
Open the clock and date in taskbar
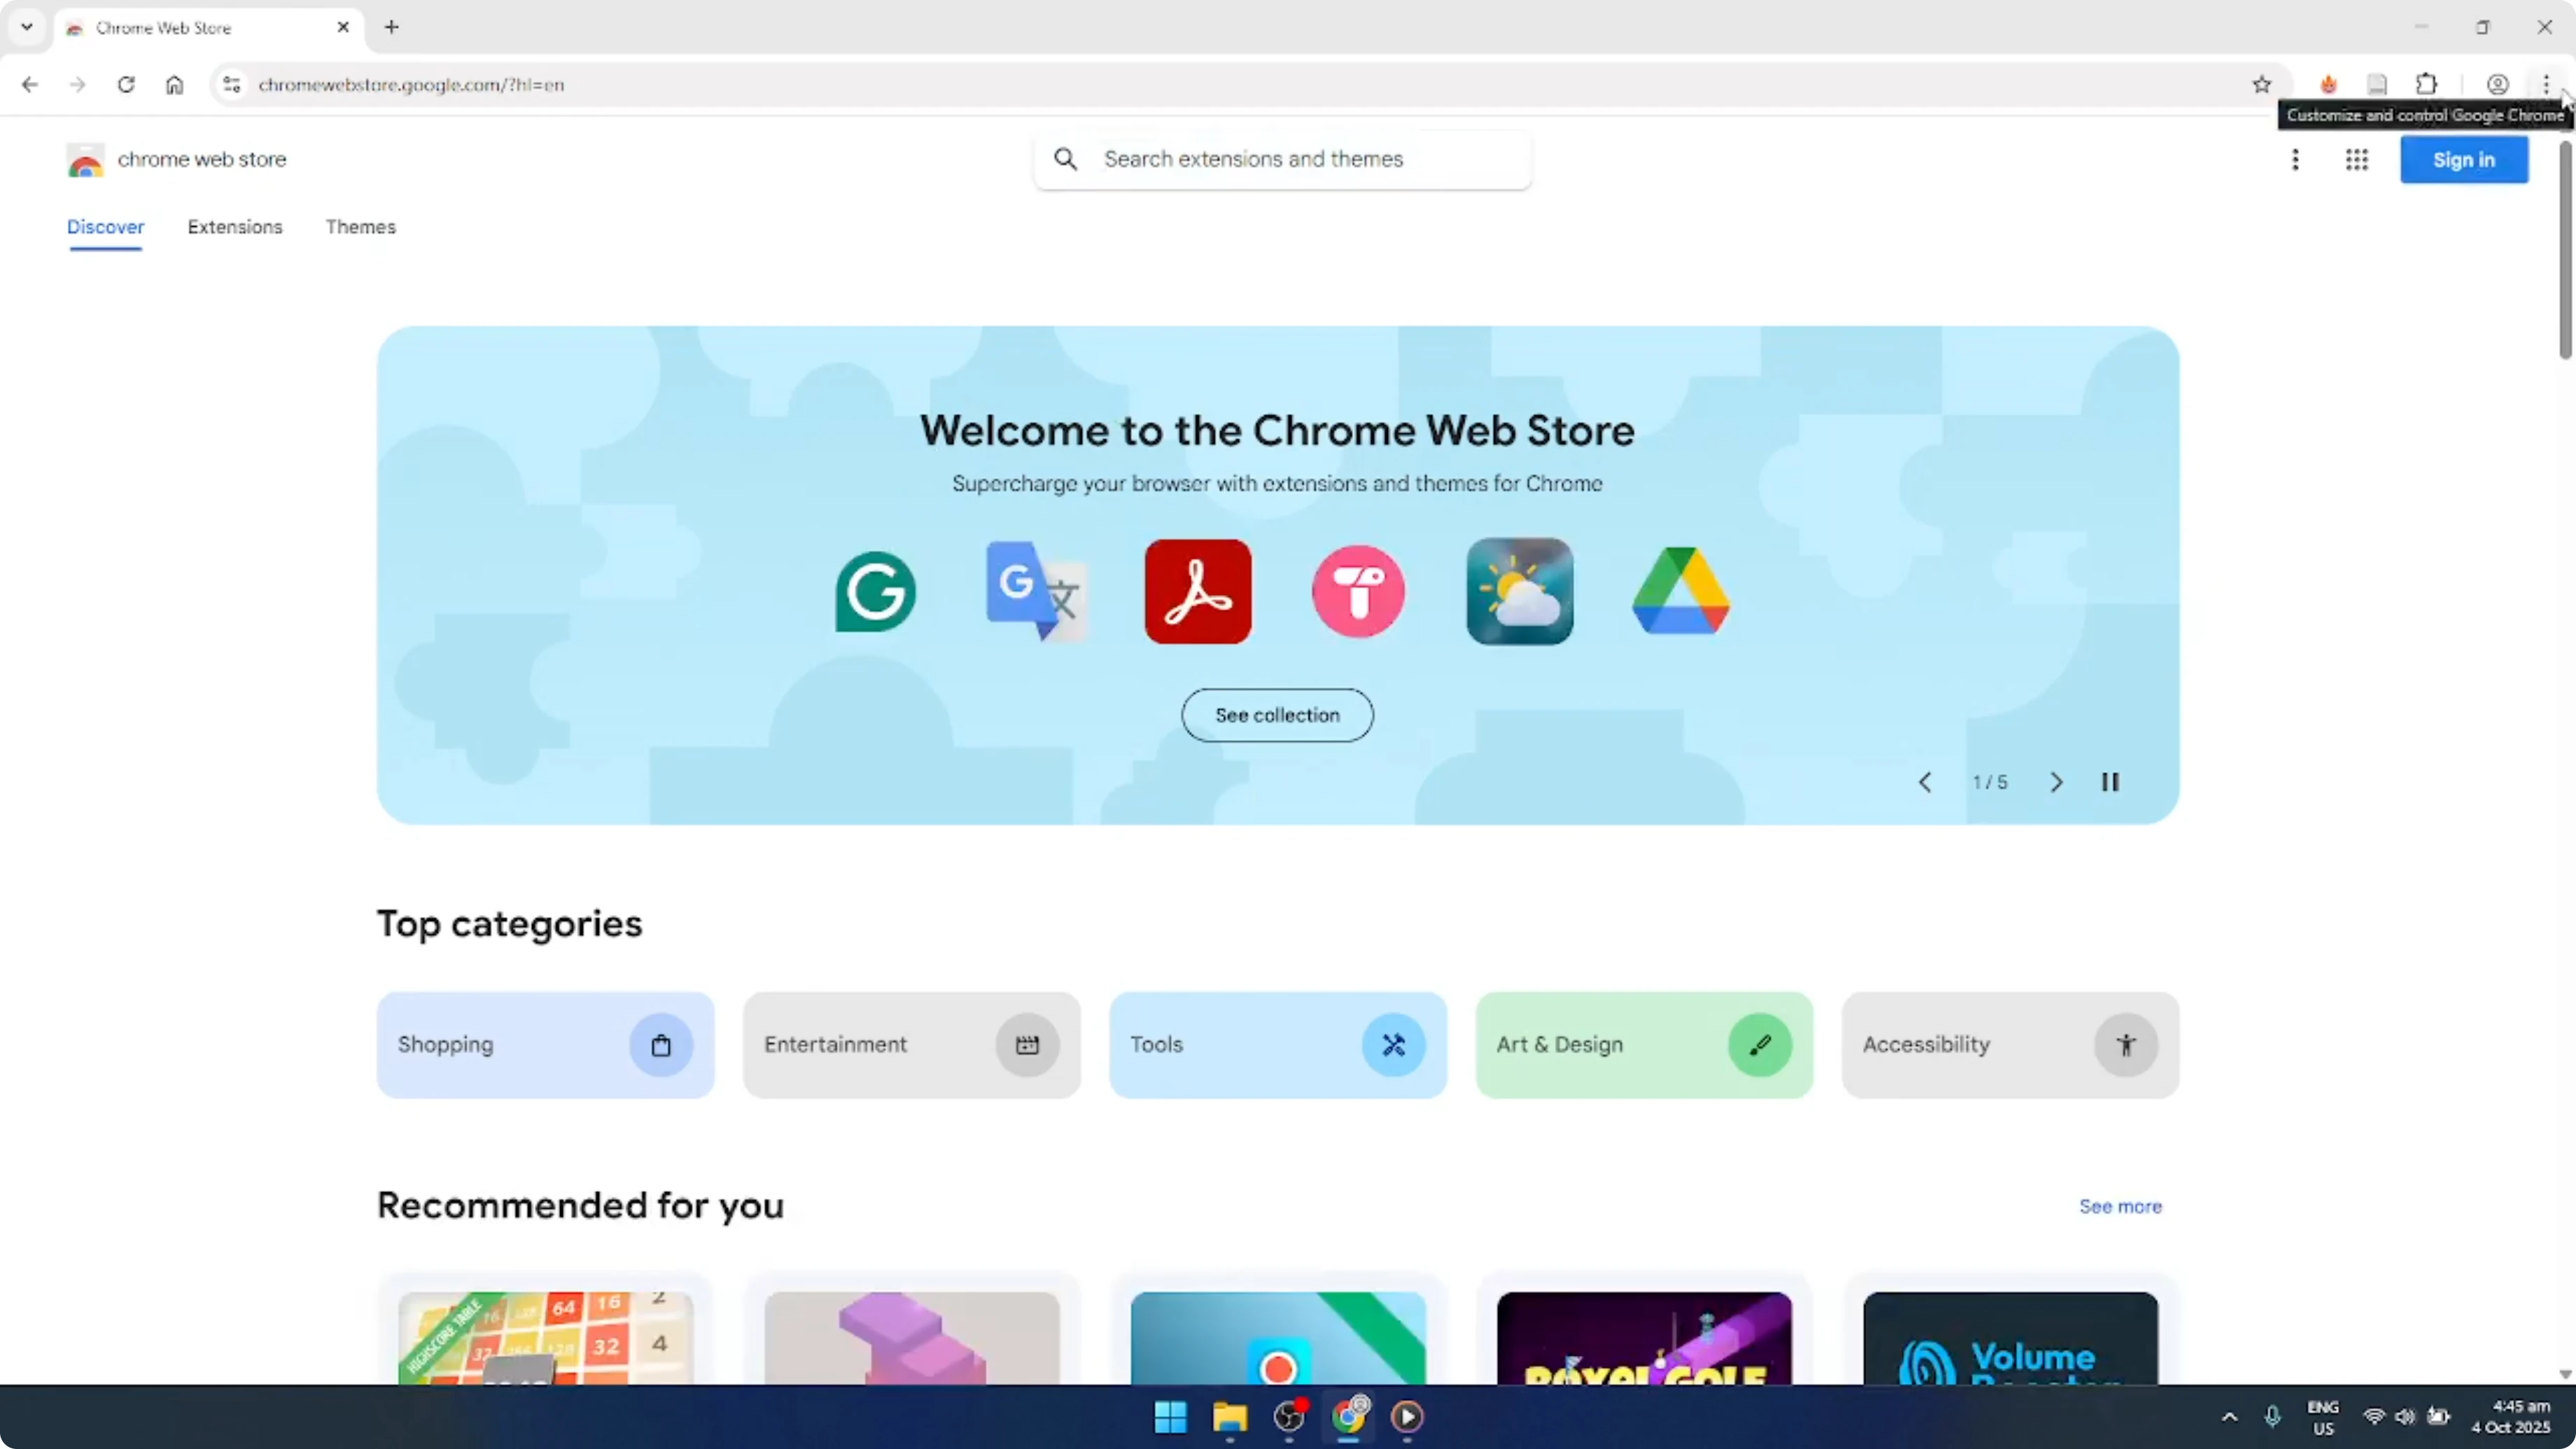click(x=2511, y=1417)
